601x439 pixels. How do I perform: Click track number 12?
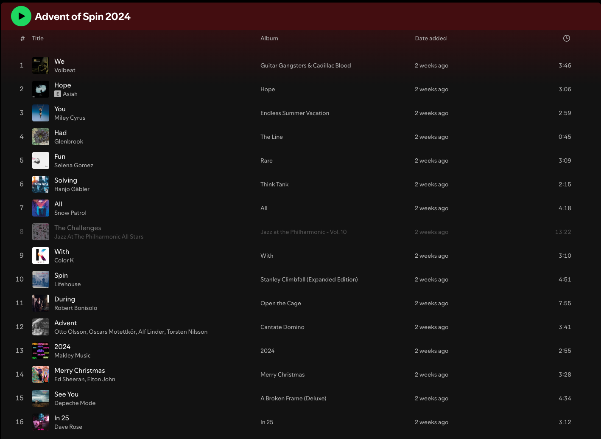tap(20, 327)
